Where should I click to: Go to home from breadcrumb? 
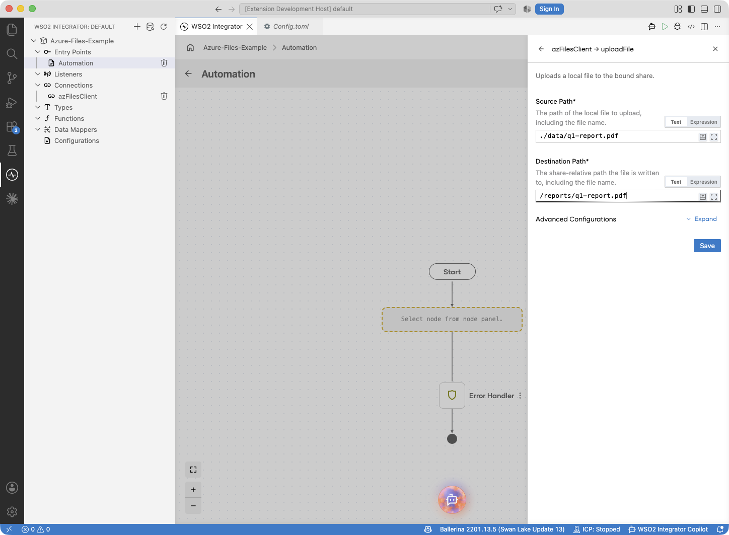click(190, 47)
